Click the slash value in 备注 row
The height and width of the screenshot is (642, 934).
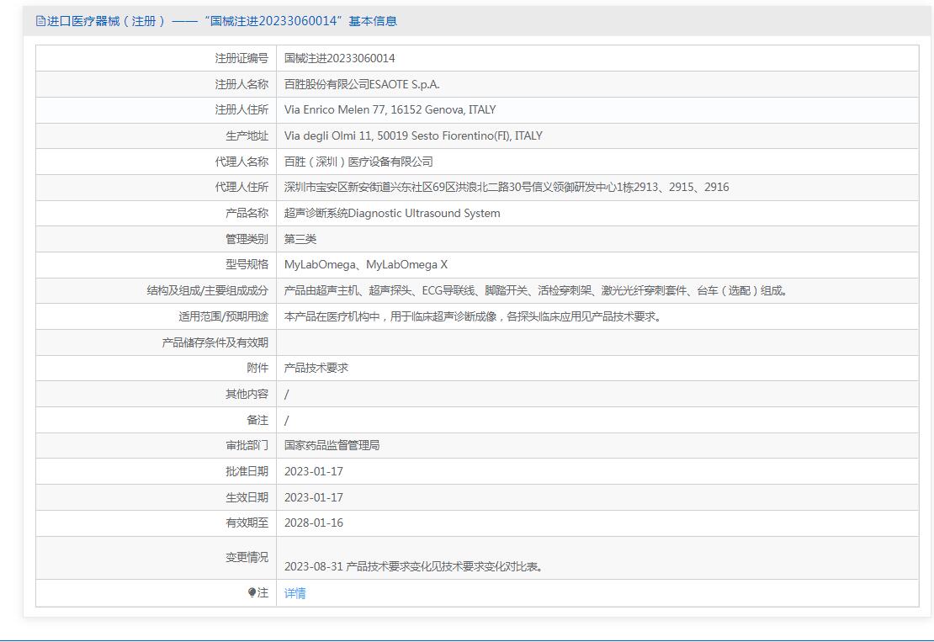[x=287, y=421]
